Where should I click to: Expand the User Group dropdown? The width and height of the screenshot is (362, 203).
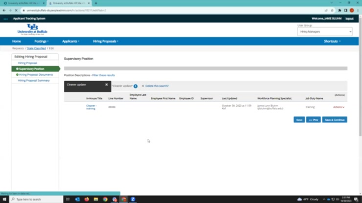point(327,32)
